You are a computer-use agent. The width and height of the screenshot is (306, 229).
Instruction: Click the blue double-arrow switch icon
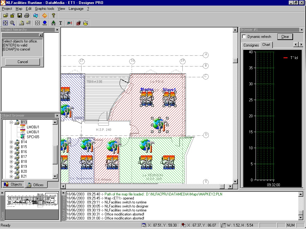coord(36,15)
